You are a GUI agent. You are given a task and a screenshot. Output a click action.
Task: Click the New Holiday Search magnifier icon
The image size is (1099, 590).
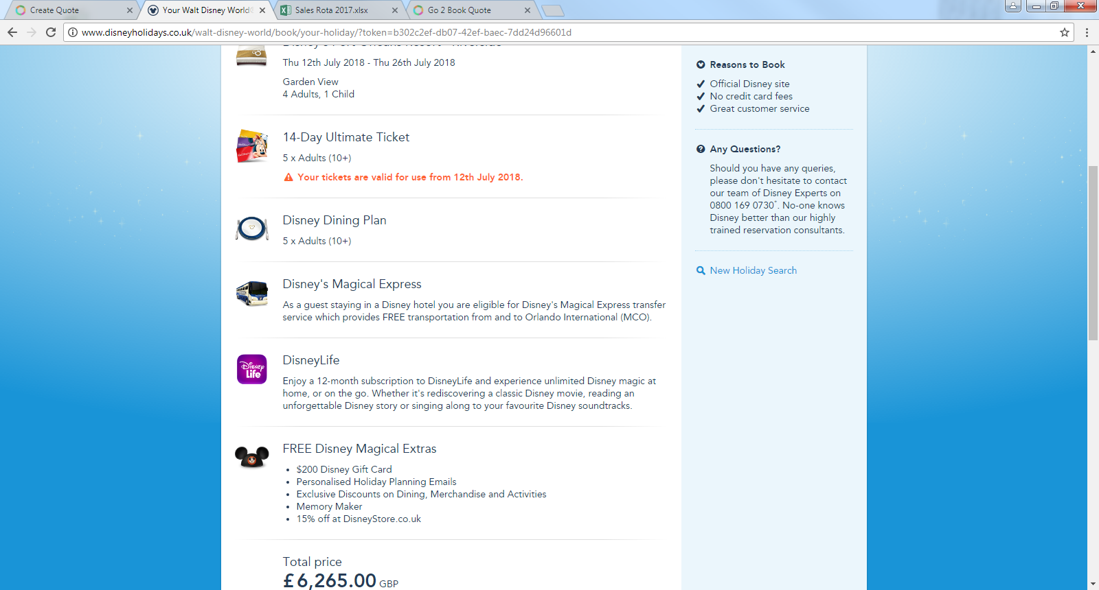(701, 270)
